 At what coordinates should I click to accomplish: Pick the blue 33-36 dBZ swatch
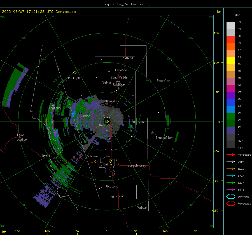231,102
